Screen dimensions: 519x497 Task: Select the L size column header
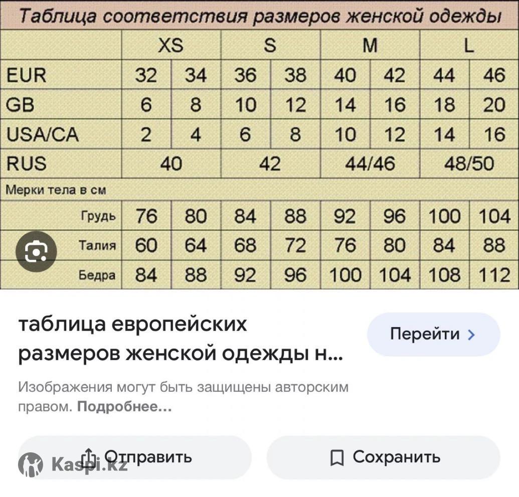point(469,45)
